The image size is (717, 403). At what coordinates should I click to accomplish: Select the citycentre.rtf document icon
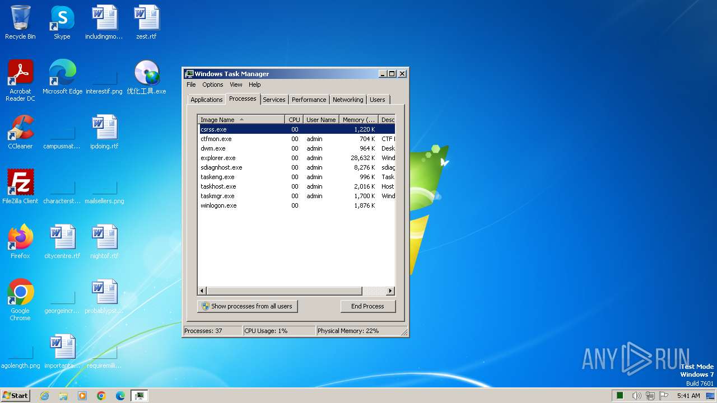(x=62, y=242)
